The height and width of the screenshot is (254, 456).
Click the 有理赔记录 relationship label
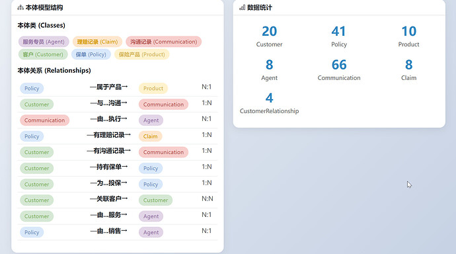tap(108, 135)
